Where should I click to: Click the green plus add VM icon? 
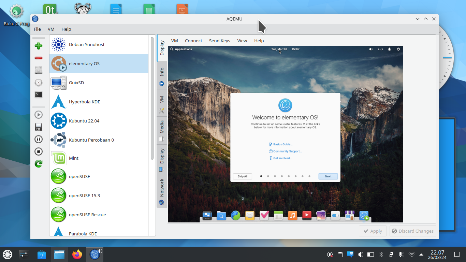[39, 46]
